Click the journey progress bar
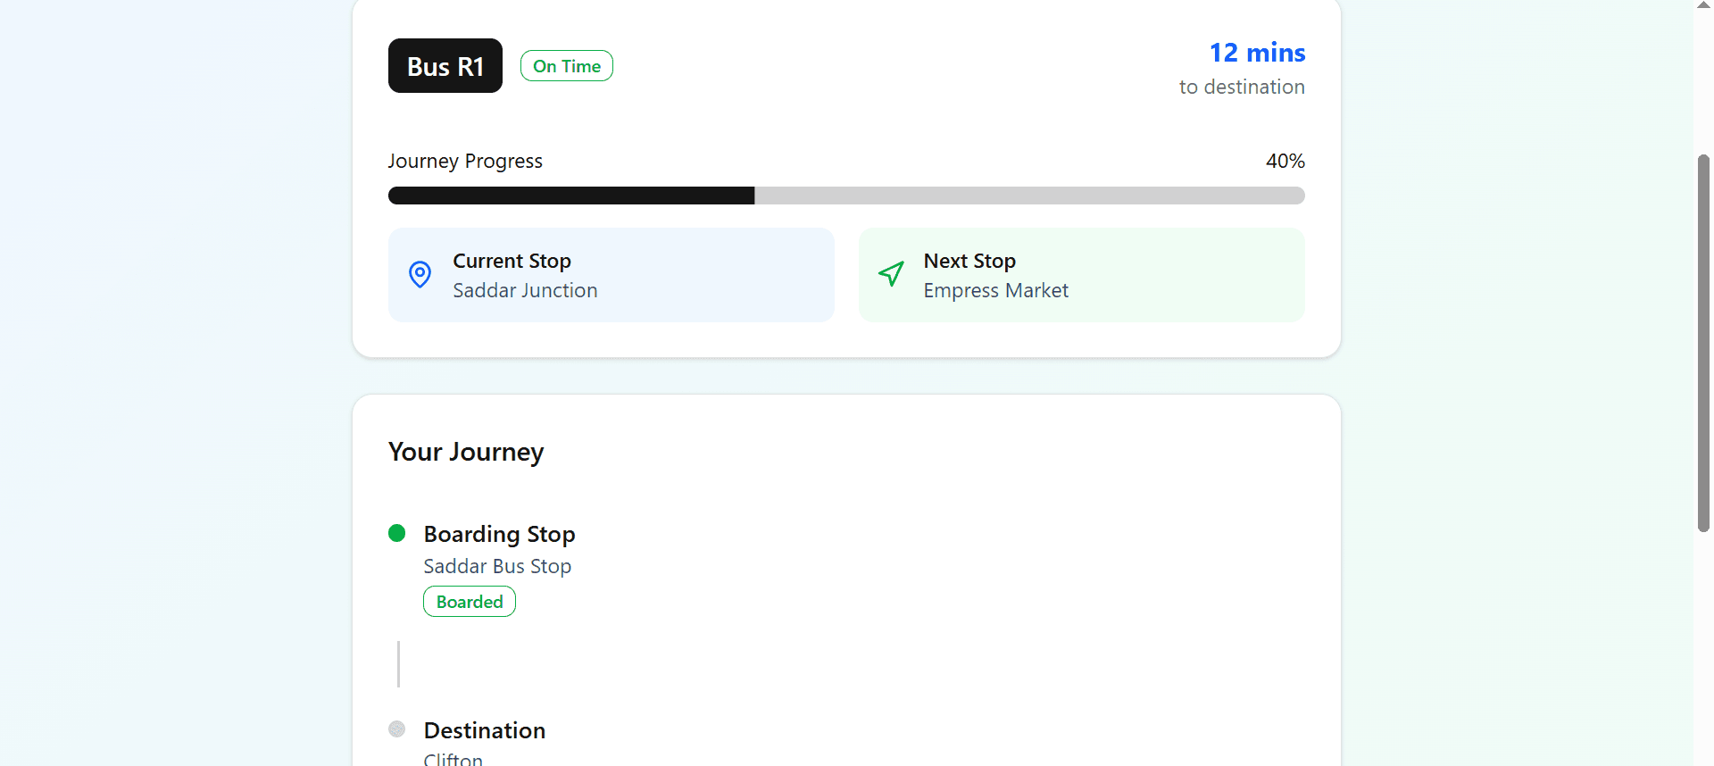 (845, 196)
